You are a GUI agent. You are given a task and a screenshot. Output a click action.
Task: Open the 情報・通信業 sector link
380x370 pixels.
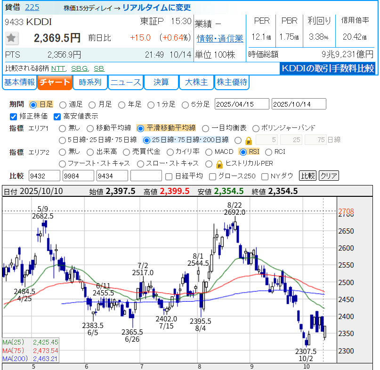[220, 39]
